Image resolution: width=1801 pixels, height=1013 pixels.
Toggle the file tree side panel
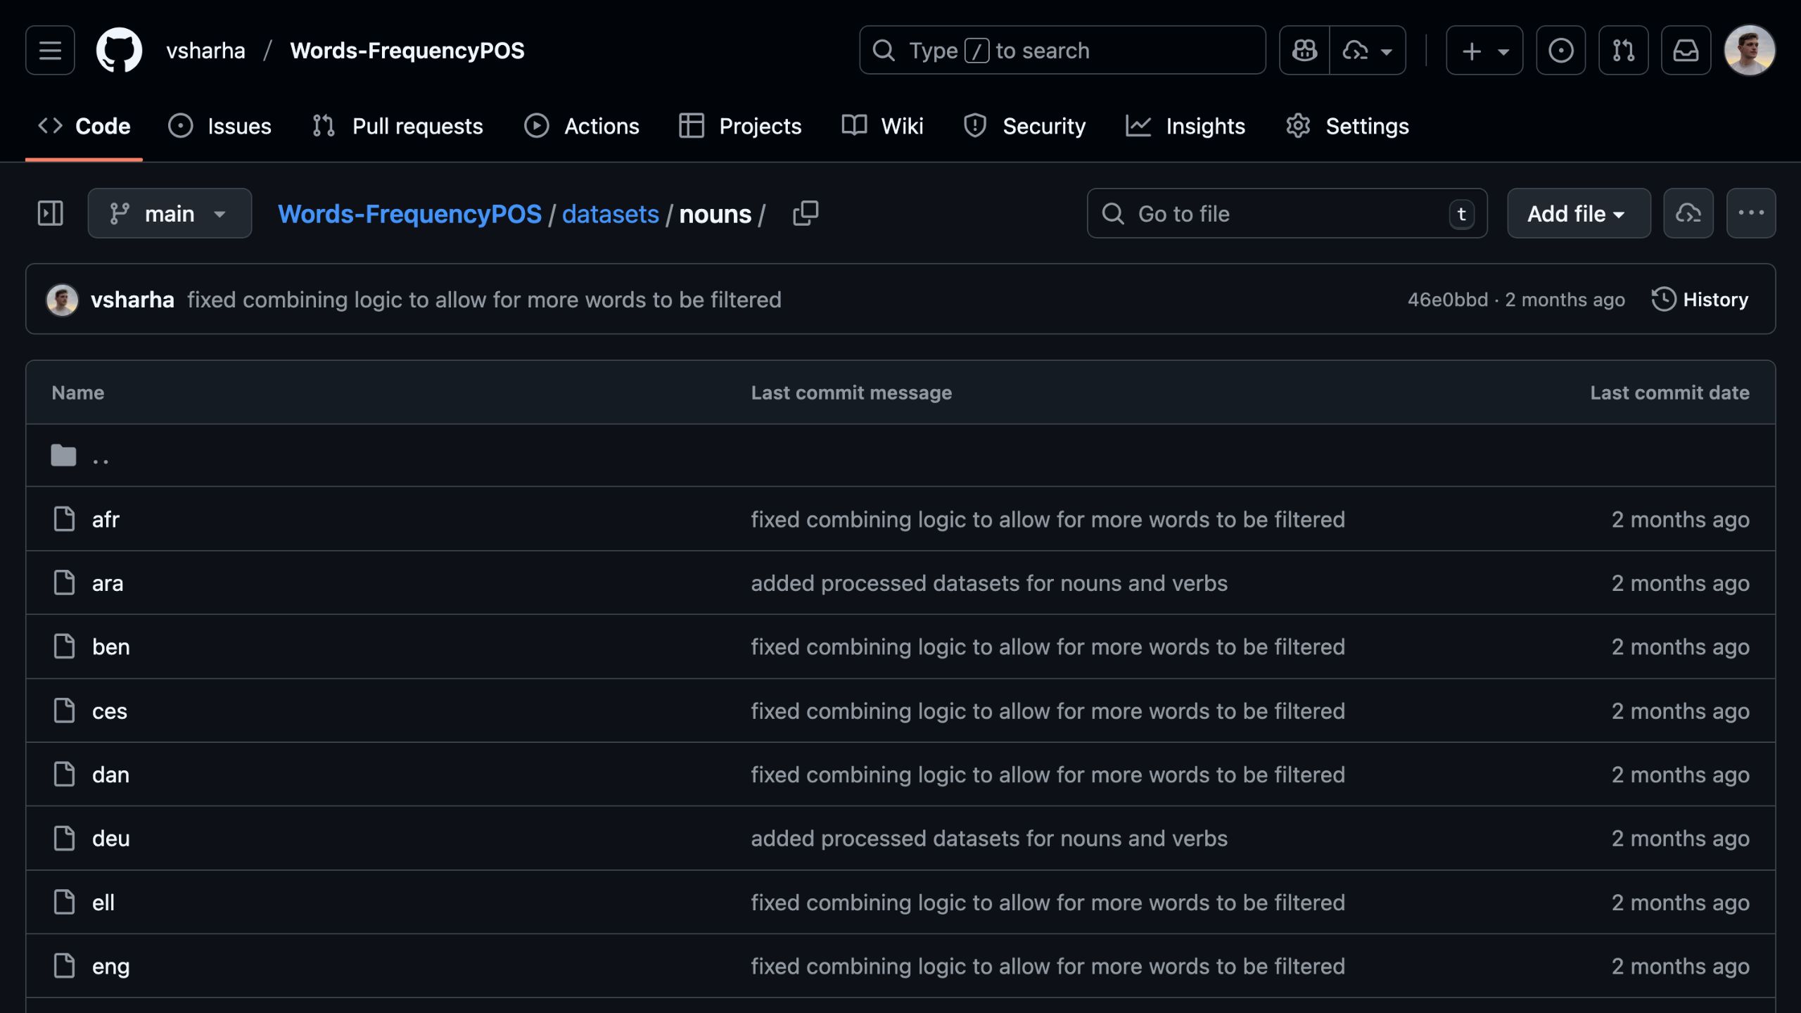pos(50,213)
